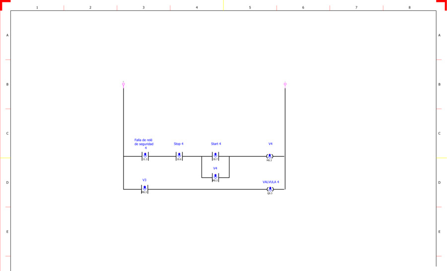Click the Q0.3 address text
Screen dimensions: 447x271
coord(270,193)
